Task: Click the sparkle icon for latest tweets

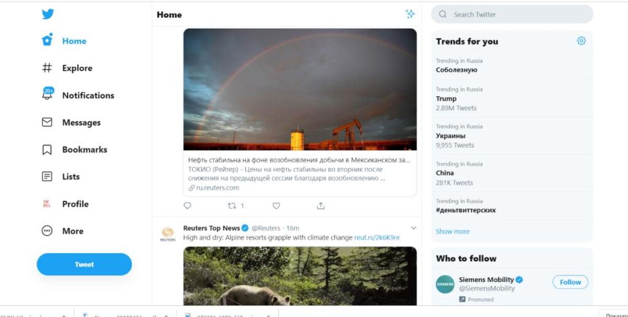Action: tap(410, 14)
